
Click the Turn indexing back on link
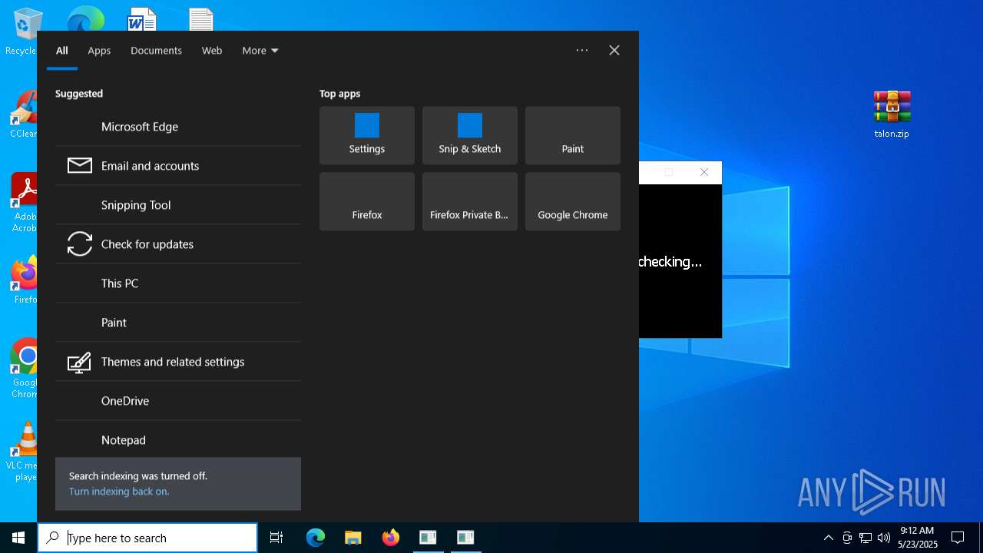(119, 492)
